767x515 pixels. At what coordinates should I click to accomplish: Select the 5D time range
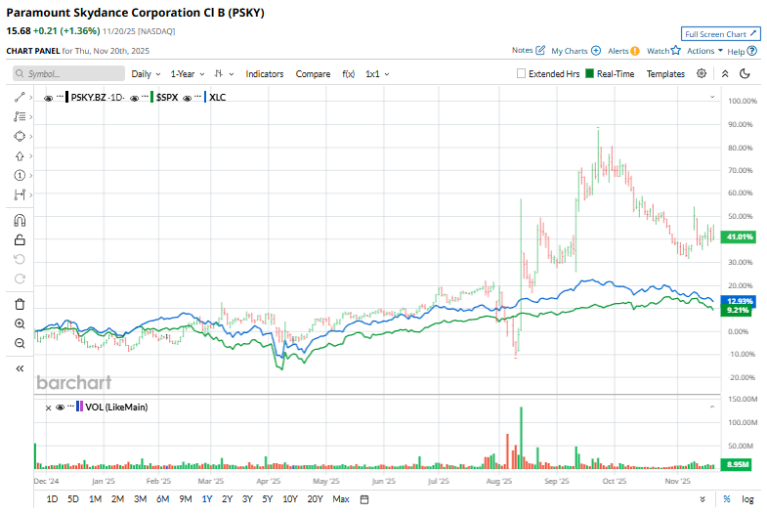tap(73, 498)
